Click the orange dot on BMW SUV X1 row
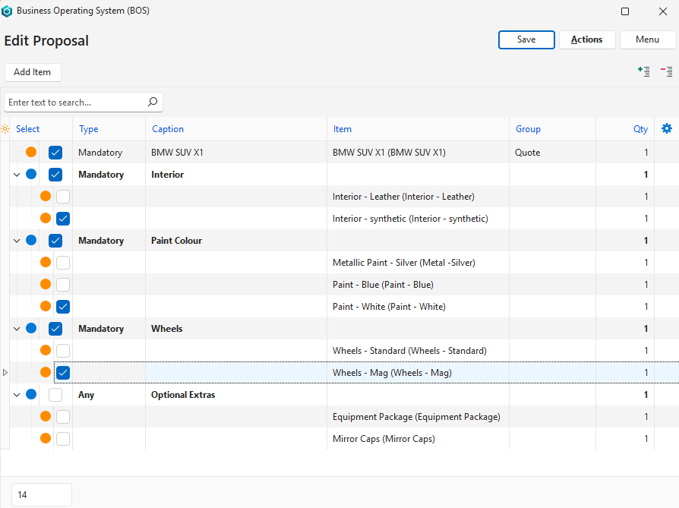The width and height of the screenshot is (679, 508). click(31, 153)
